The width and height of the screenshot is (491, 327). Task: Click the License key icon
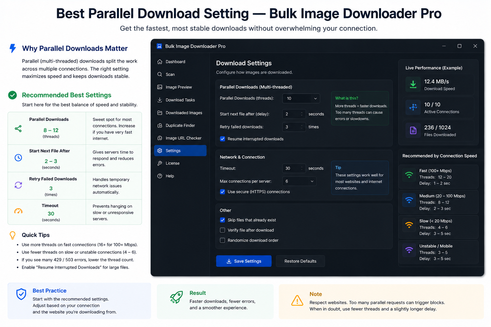[x=160, y=163]
